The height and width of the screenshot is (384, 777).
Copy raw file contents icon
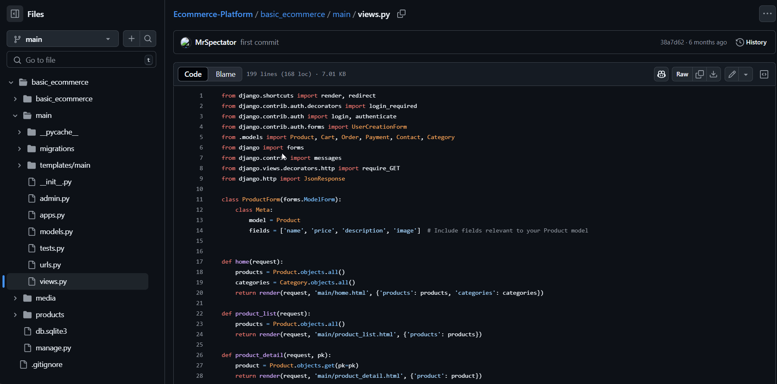click(700, 74)
